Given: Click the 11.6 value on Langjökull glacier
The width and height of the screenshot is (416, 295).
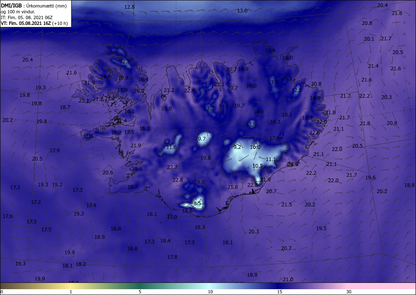Looking at the screenshot, I should 171,147.
